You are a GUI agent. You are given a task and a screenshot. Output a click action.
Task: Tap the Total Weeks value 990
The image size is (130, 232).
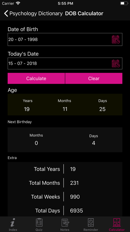pos(75,197)
